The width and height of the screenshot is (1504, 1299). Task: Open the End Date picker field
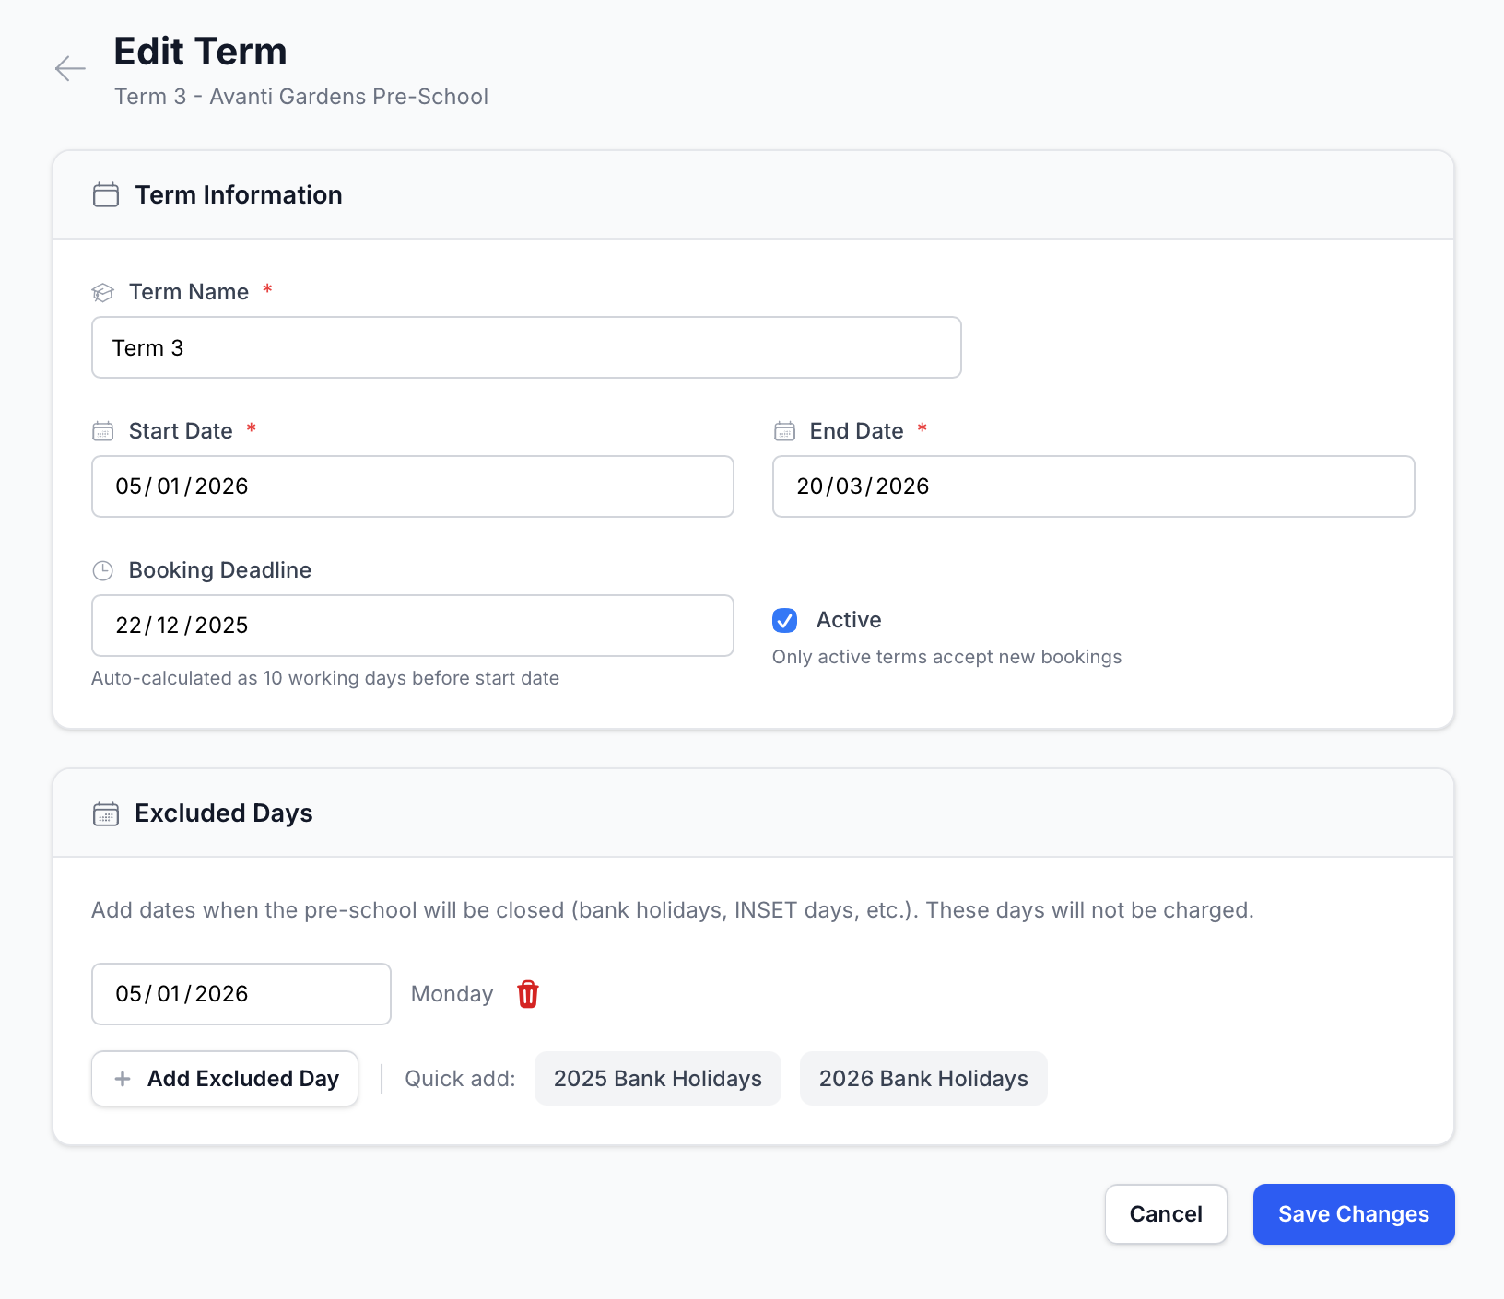tap(1093, 486)
